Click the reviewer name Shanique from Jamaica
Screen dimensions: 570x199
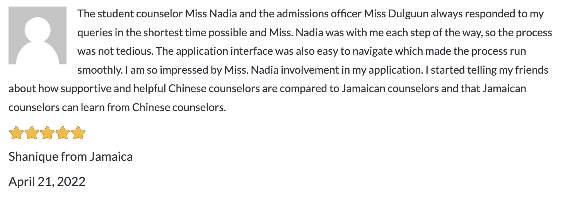pyautogui.click(x=70, y=157)
